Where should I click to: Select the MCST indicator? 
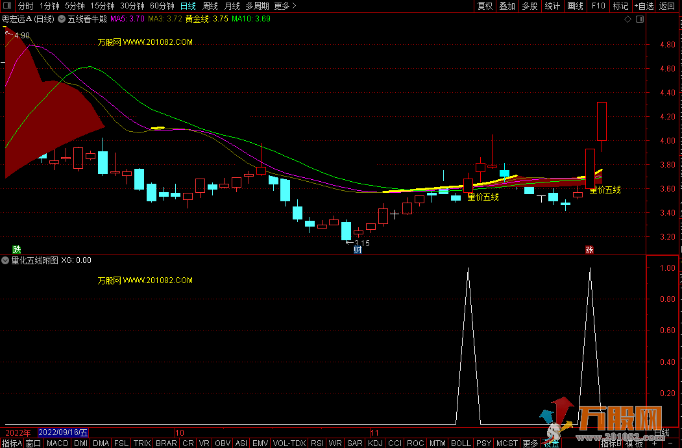click(x=507, y=443)
